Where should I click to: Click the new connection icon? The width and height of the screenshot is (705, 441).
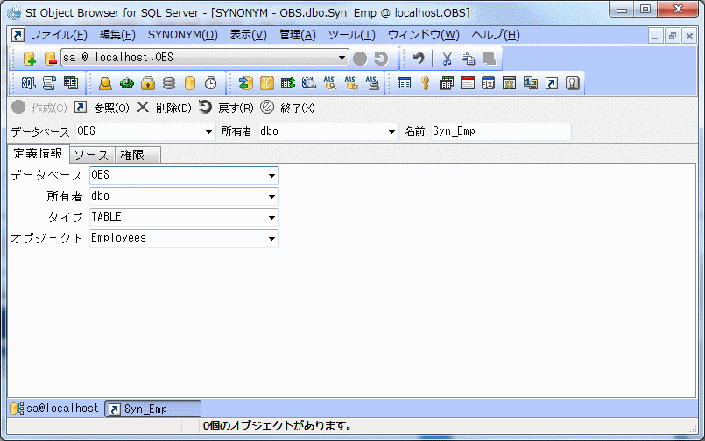pos(29,59)
